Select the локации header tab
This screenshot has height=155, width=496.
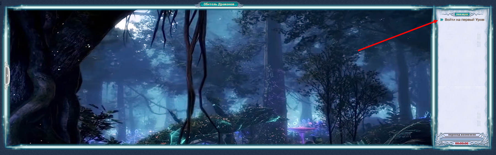click(x=462, y=14)
